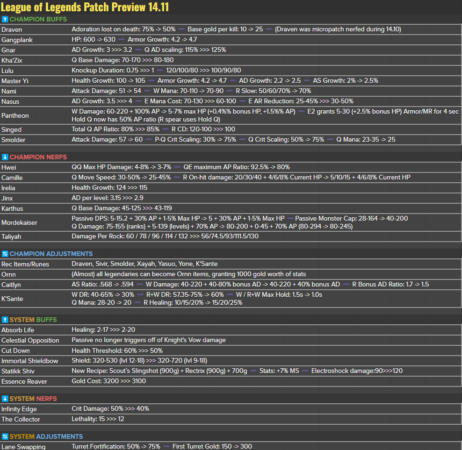This screenshot has width=462, height=450.
Task: Select the League of Legends Patch Preview title
Action: (x=85, y=7)
